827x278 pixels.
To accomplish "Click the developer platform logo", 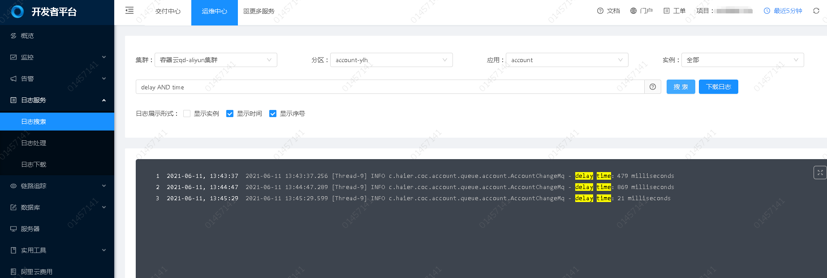I will coord(17,12).
